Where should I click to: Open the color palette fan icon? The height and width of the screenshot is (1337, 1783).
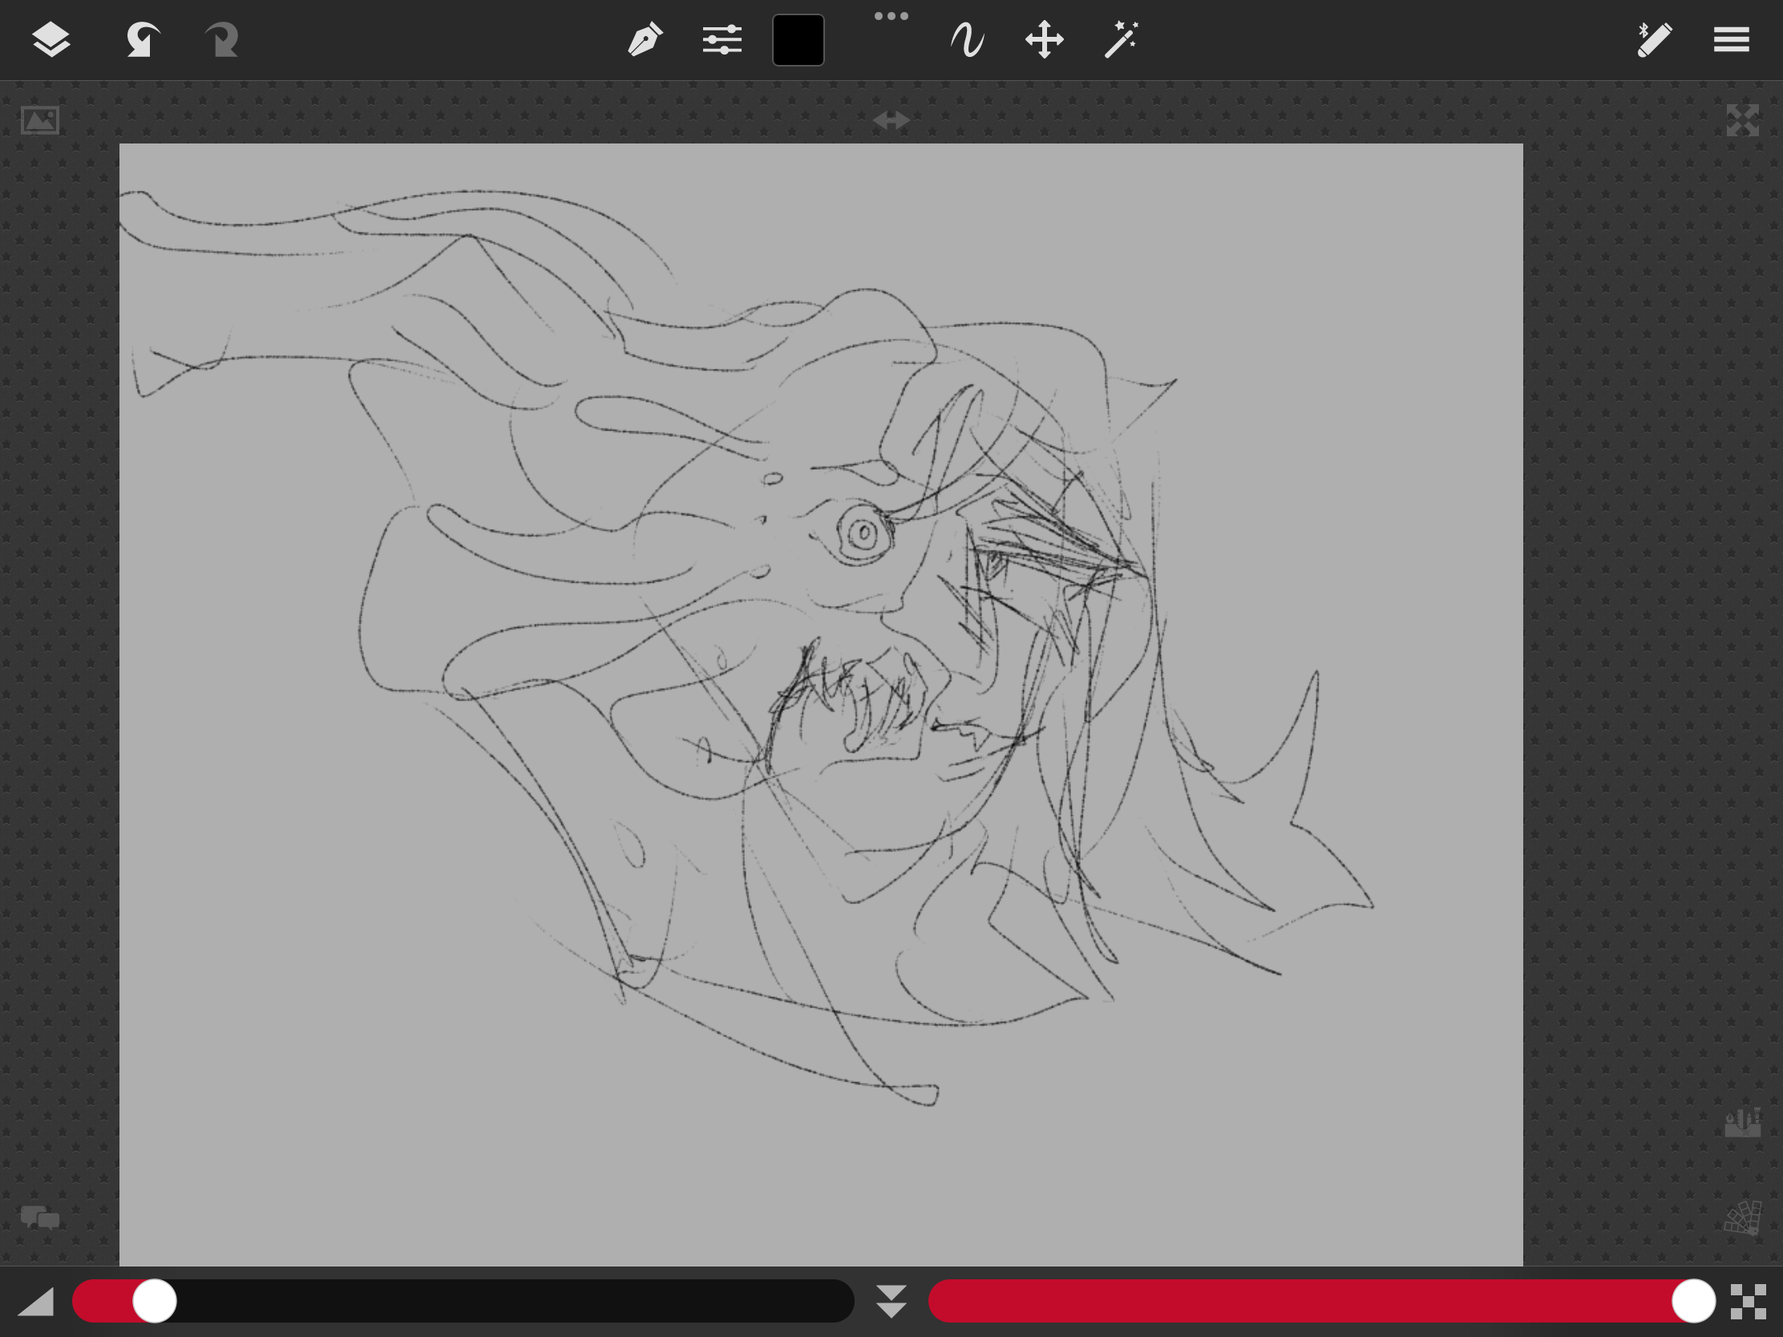pyautogui.click(x=1742, y=1217)
